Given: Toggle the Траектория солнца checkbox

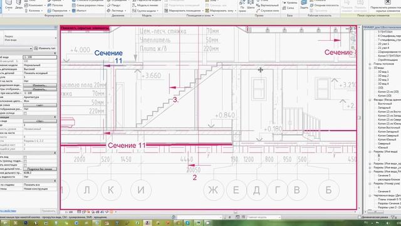Looking at the screenshot, I should (x=25, y=113).
